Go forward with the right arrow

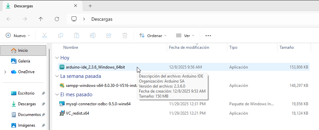[25, 19]
